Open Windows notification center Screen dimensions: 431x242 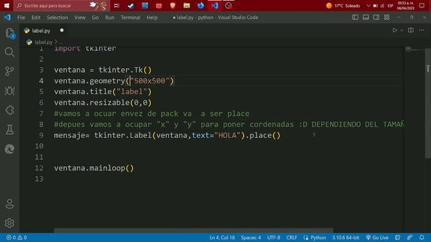422,5
